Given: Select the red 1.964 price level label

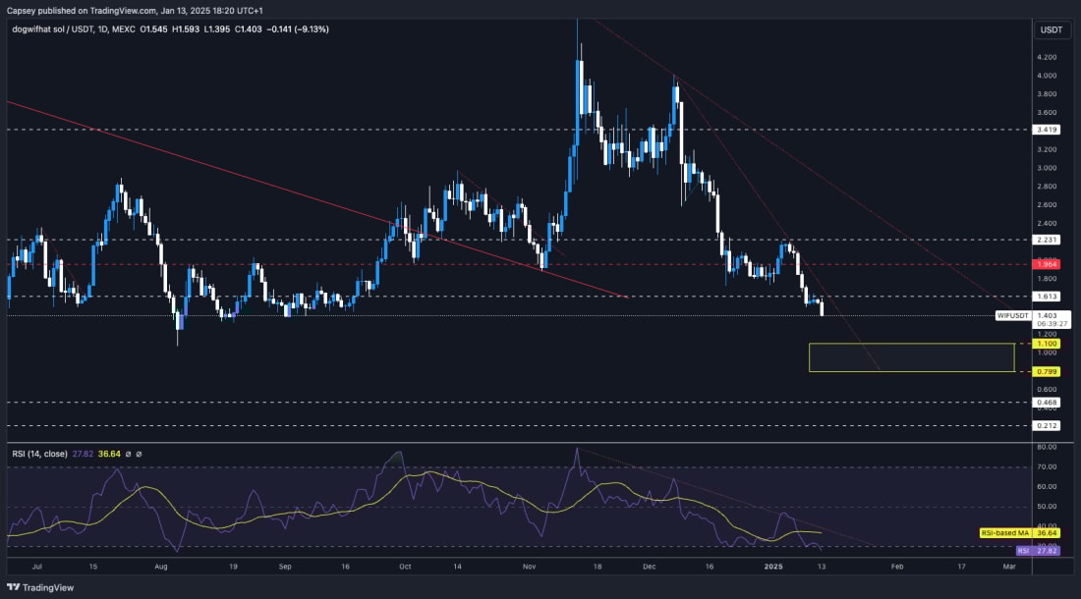Looking at the screenshot, I should click(1046, 263).
